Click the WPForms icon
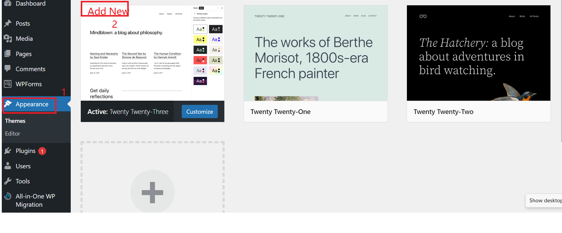This screenshot has height=233, width=562. tap(8, 84)
